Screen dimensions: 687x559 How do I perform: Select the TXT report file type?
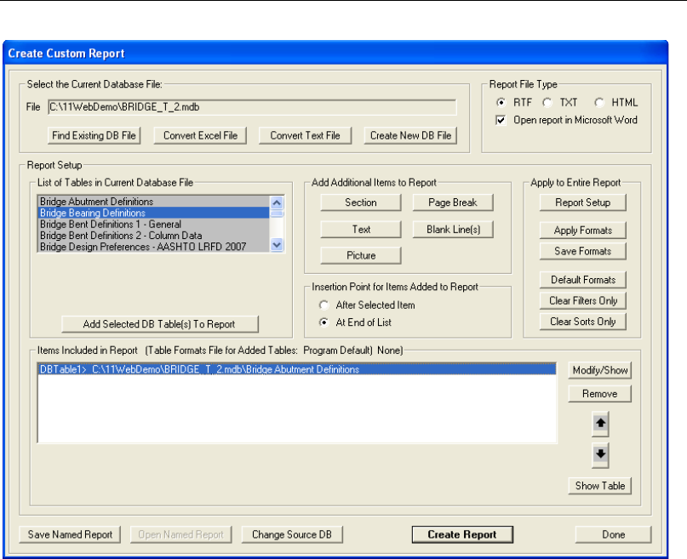tap(547, 102)
